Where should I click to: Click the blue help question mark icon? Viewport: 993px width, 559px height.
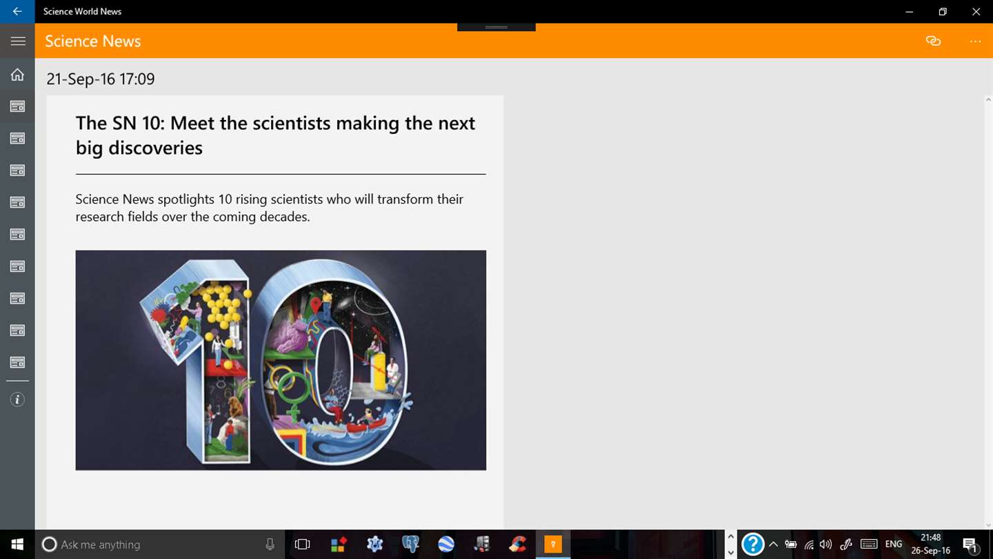click(752, 545)
